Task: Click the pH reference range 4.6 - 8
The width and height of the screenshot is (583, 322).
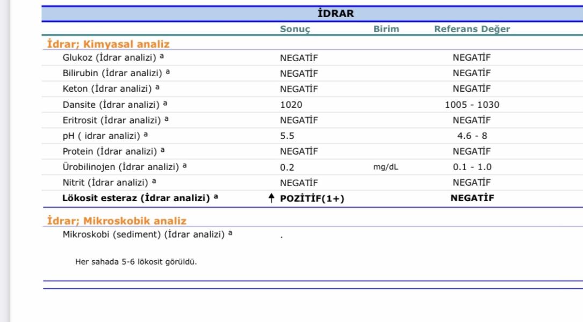Action: (472, 136)
